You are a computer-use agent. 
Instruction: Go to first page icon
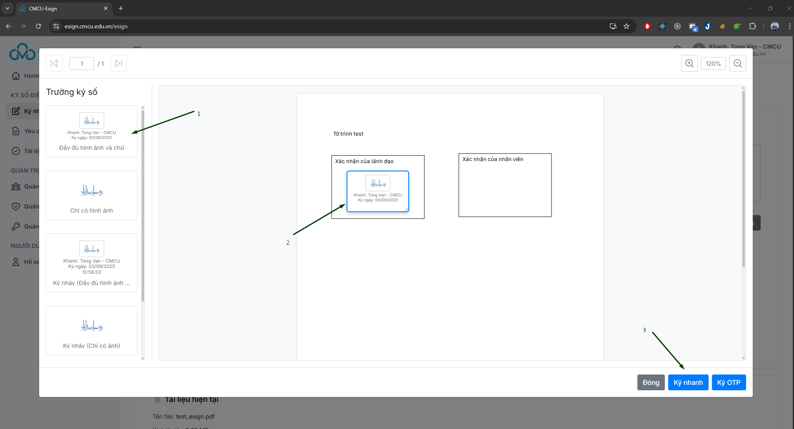click(54, 64)
